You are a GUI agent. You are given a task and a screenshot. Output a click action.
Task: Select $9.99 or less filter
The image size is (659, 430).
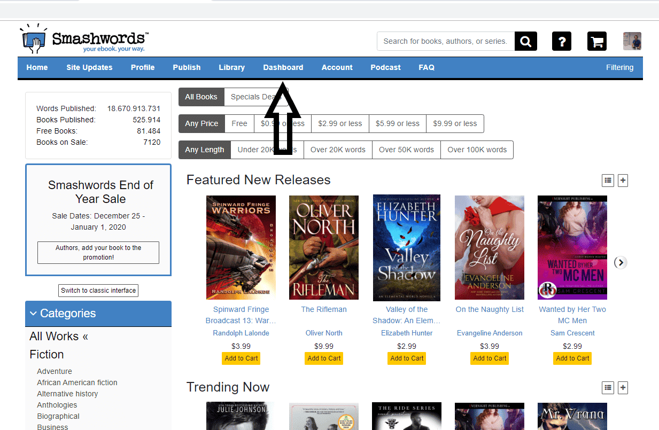455,123
